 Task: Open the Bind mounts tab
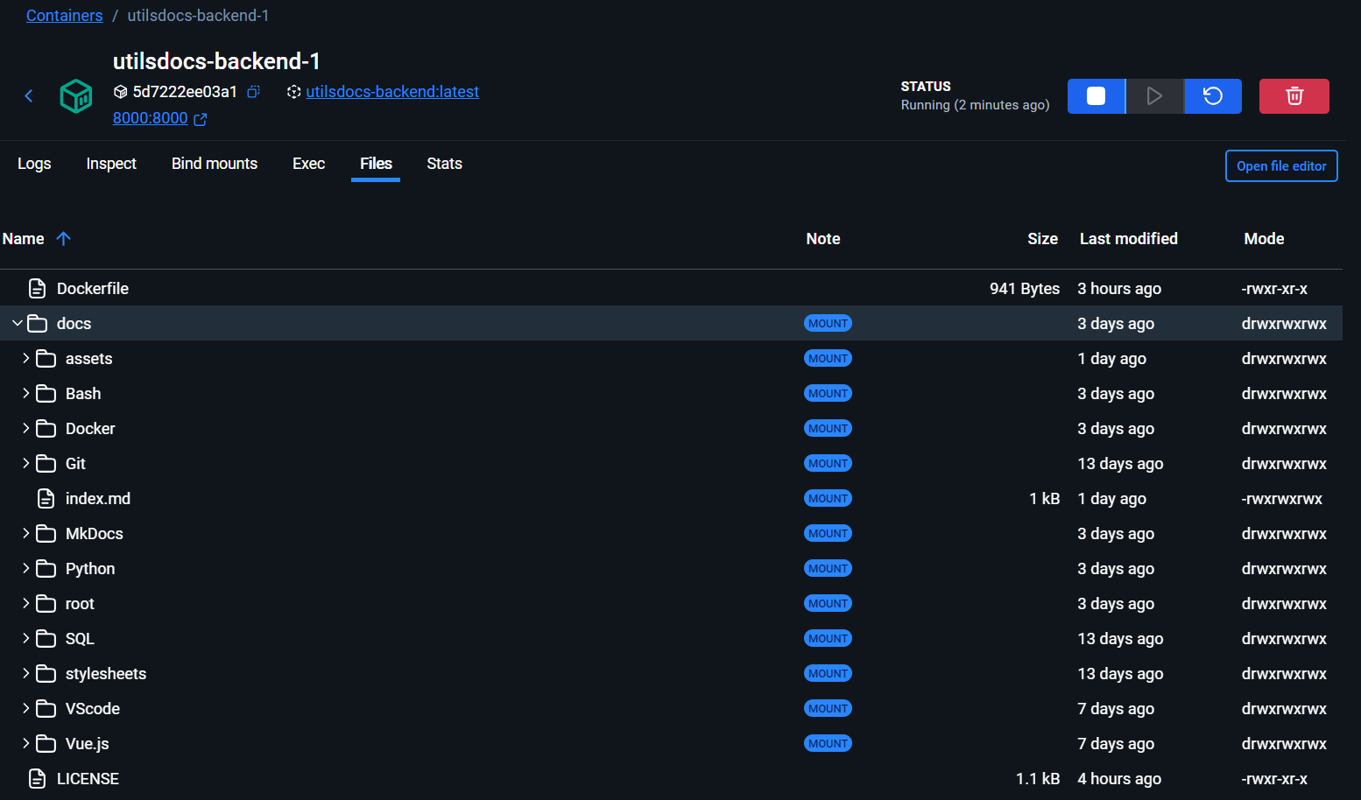tap(215, 164)
